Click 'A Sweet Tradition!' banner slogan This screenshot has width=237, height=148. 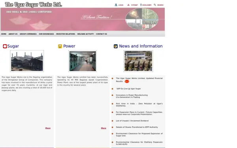click(x=96, y=17)
